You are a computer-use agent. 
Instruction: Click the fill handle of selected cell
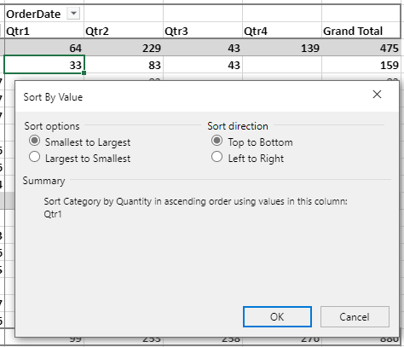tap(84, 73)
